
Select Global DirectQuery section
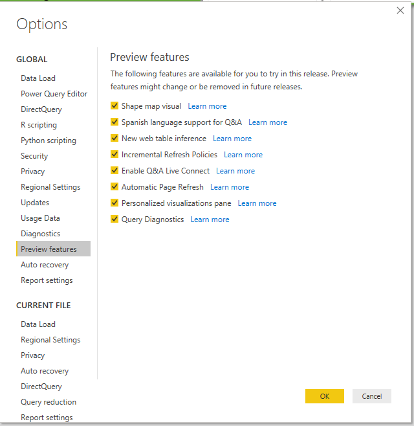point(41,109)
